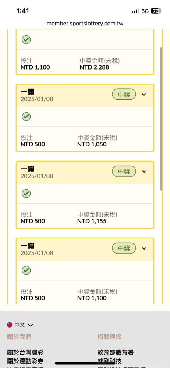The height and width of the screenshot is (368, 170).
Task: Click the 中獎 badge on the NTD 1,155 card
Action: 124,171
